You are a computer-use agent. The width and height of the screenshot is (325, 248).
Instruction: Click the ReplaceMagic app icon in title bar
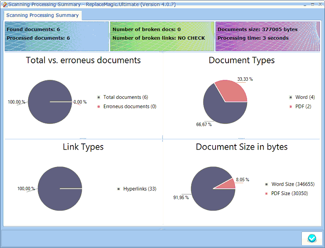(x=4, y=4)
